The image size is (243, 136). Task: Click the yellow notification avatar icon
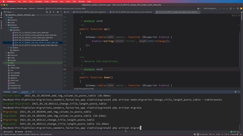tap(241, 8)
